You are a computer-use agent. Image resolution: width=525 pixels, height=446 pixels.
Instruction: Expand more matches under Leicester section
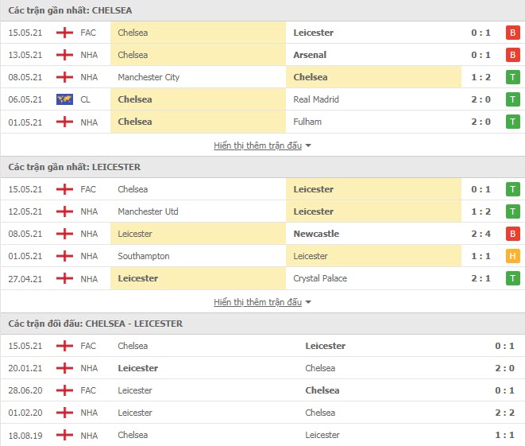pos(258,302)
